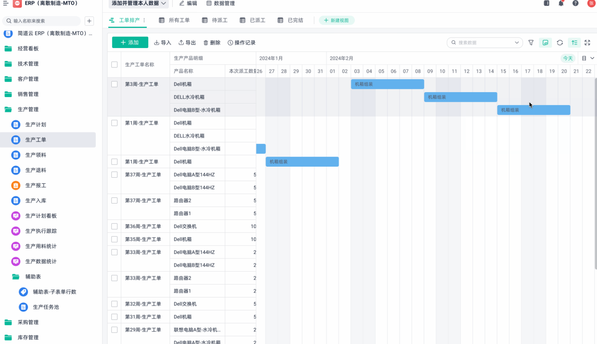The height and width of the screenshot is (344, 597).
Task: Open the notification bell
Action: click(x=561, y=3)
